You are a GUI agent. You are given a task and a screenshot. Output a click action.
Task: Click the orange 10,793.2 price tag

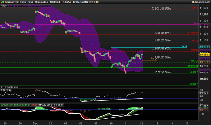tap(205, 62)
